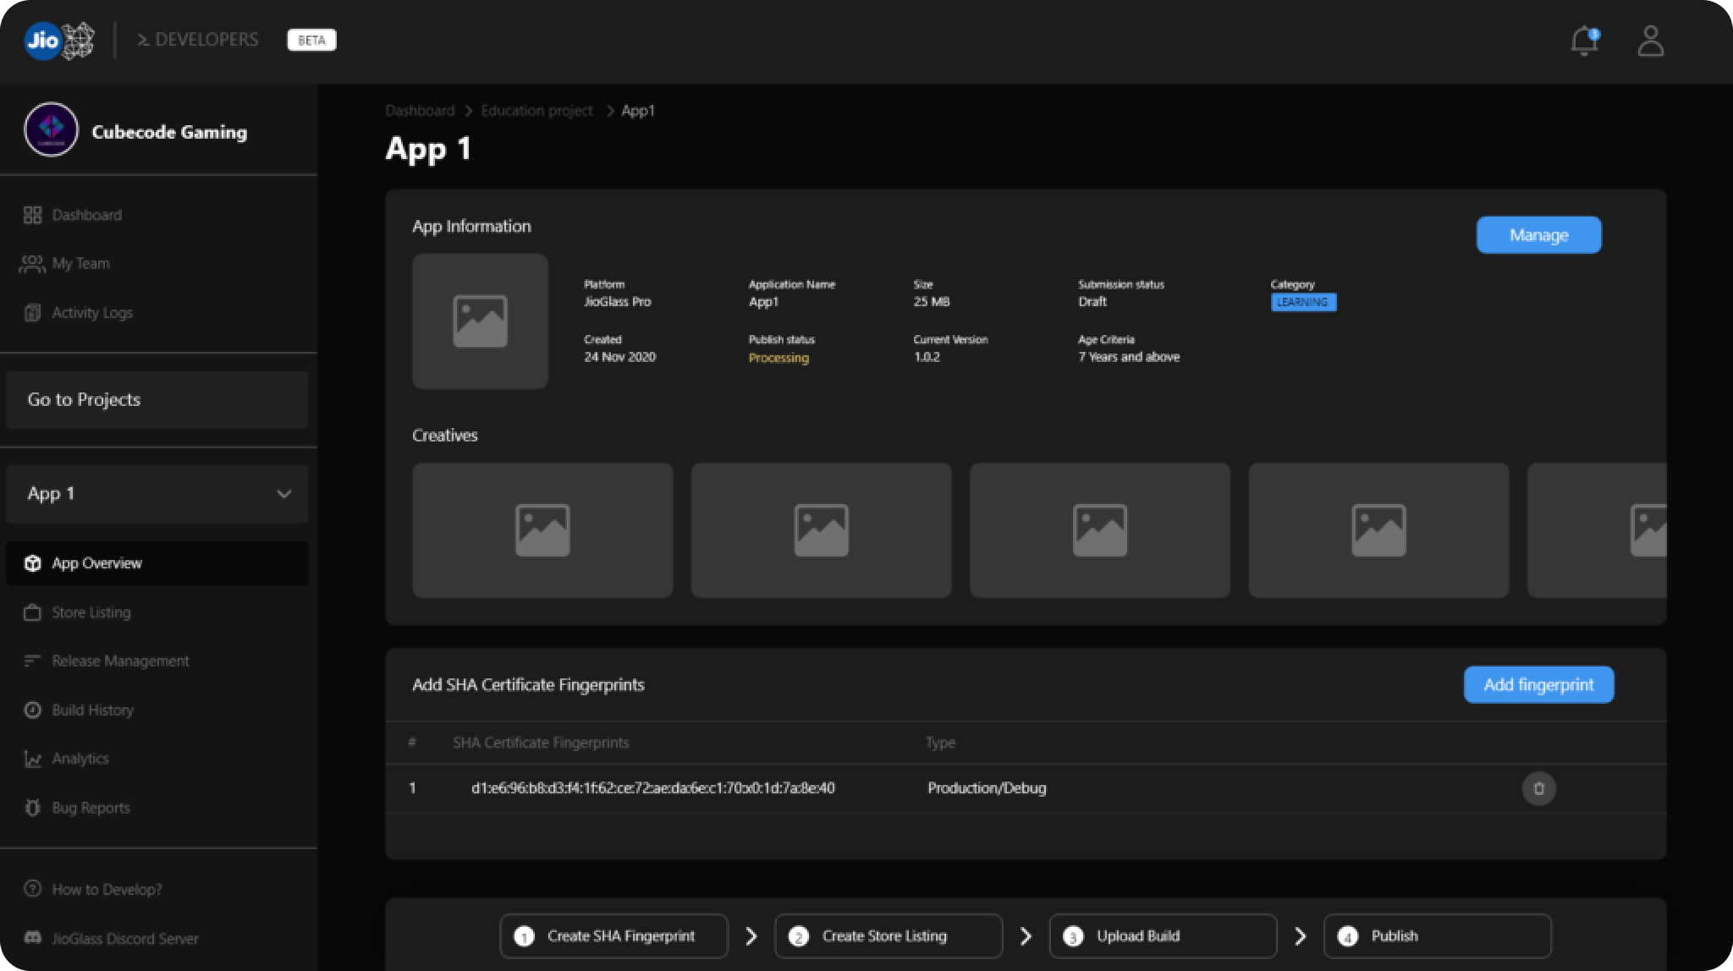This screenshot has width=1733, height=971.
Task: Click the app icon image placeholder
Action: 480,321
